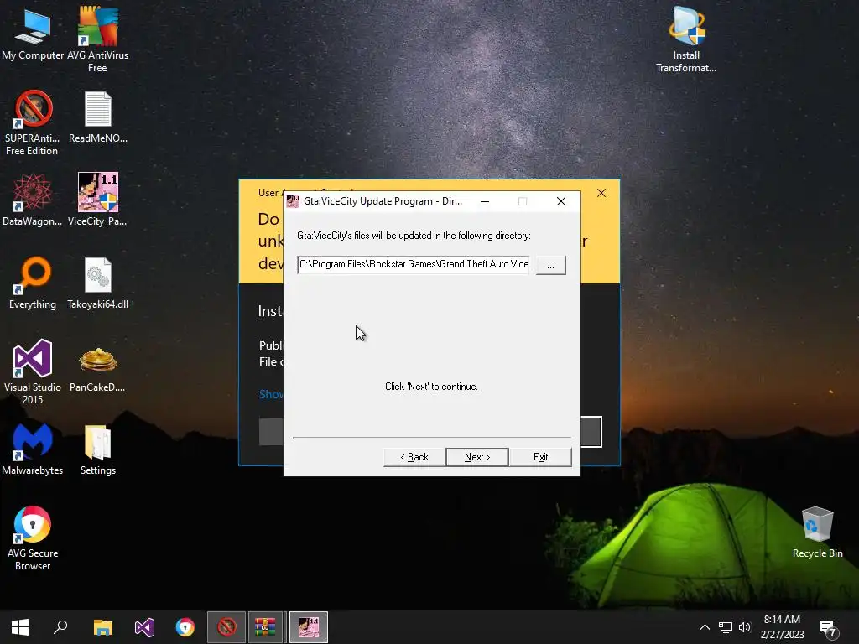
Task: Open the taskbar clock and date
Action: (783, 627)
